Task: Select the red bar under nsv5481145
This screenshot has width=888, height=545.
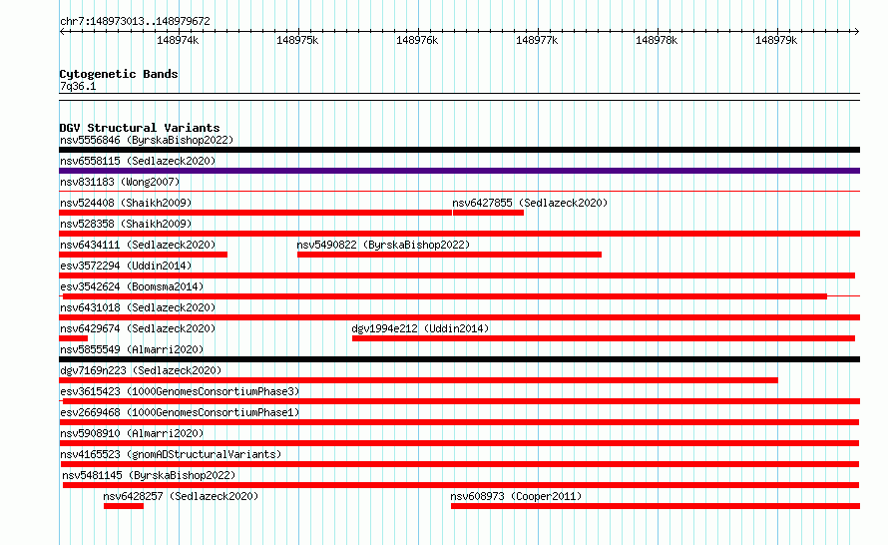Action: pos(461,485)
